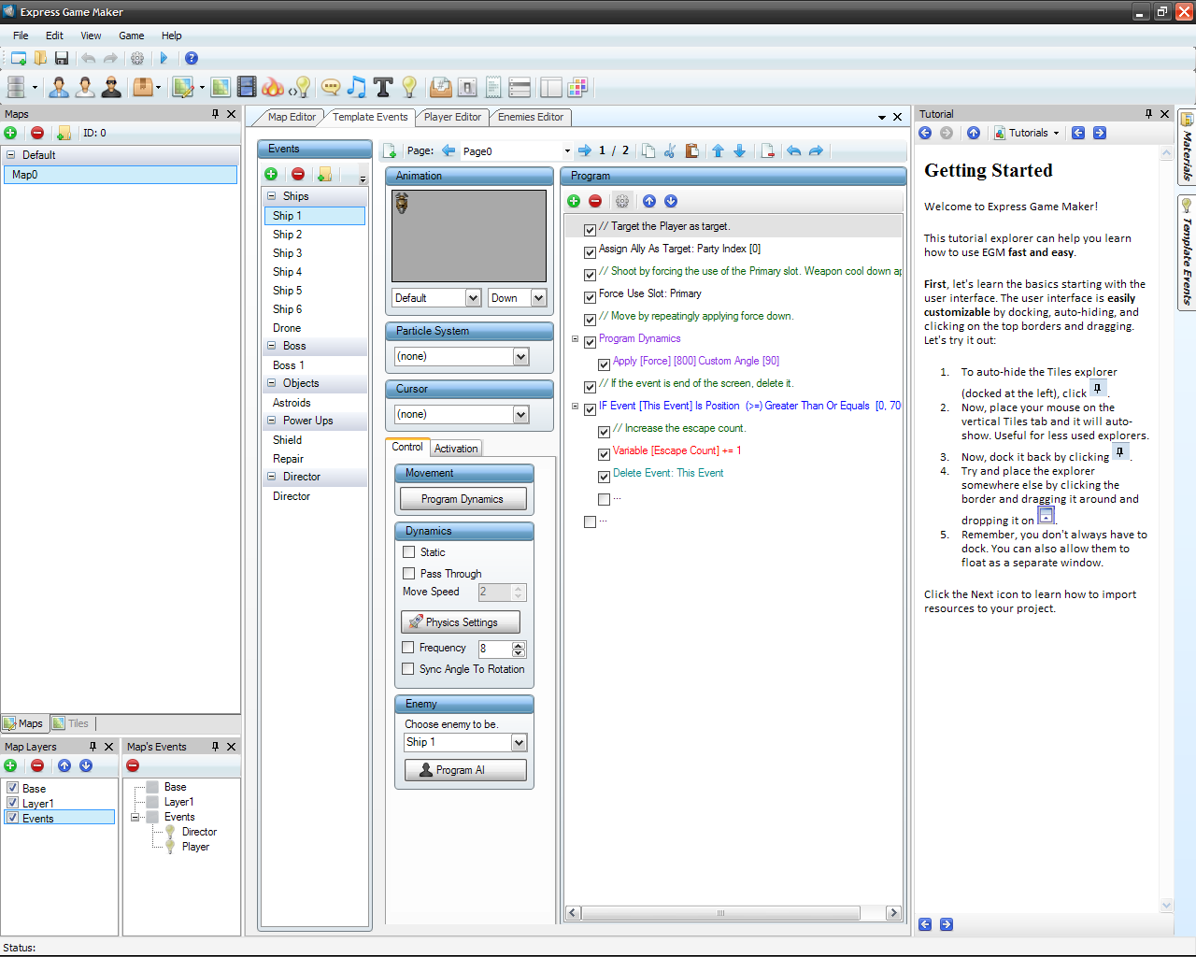The image size is (1196, 957).
Task: Open the Down direction dropdown
Action: [x=538, y=298]
